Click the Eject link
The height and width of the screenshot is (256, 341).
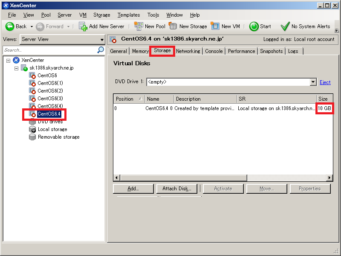click(325, 82)
